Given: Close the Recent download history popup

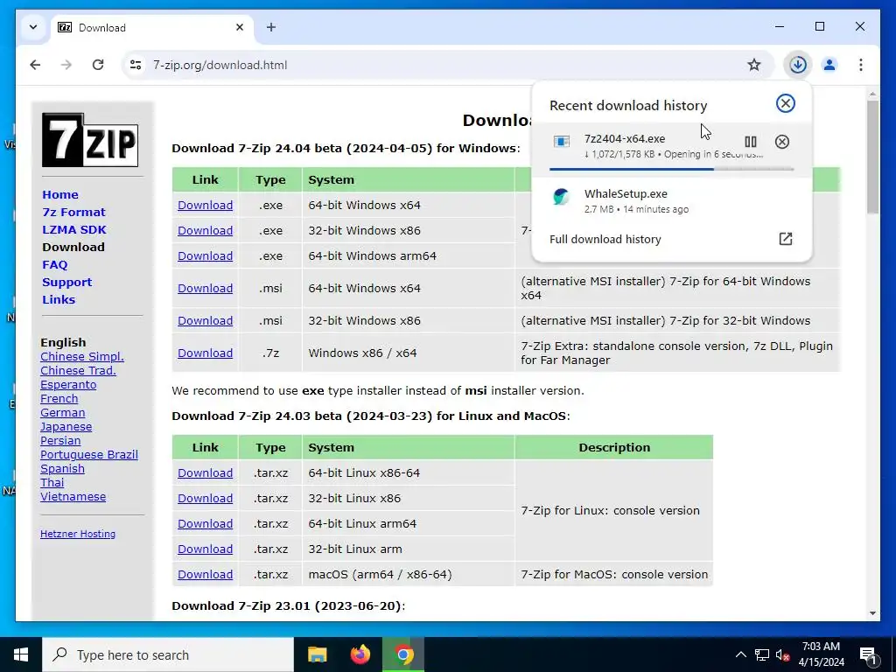Looking at the screenshot, I should (x=785, y=103).
